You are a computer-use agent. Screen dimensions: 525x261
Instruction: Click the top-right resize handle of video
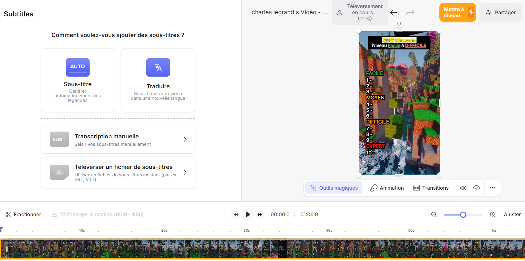(x=439, y=31)
